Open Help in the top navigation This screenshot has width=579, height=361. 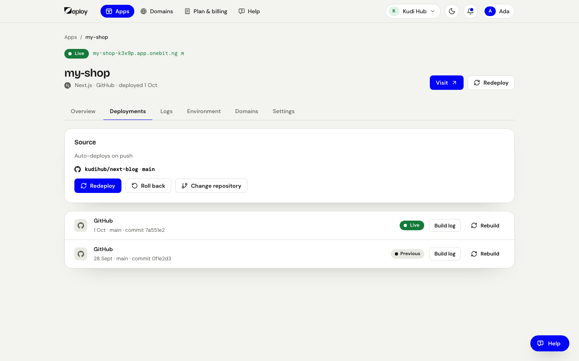(249, 11)
